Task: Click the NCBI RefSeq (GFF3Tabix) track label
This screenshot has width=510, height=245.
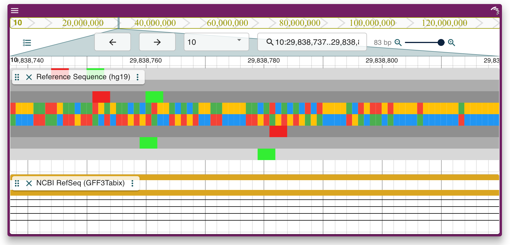Action: pyautogui.click(x=80, y=183)
